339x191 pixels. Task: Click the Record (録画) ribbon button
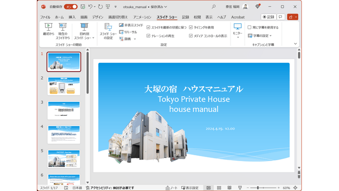pyautogui.click(x=125, y=39)
